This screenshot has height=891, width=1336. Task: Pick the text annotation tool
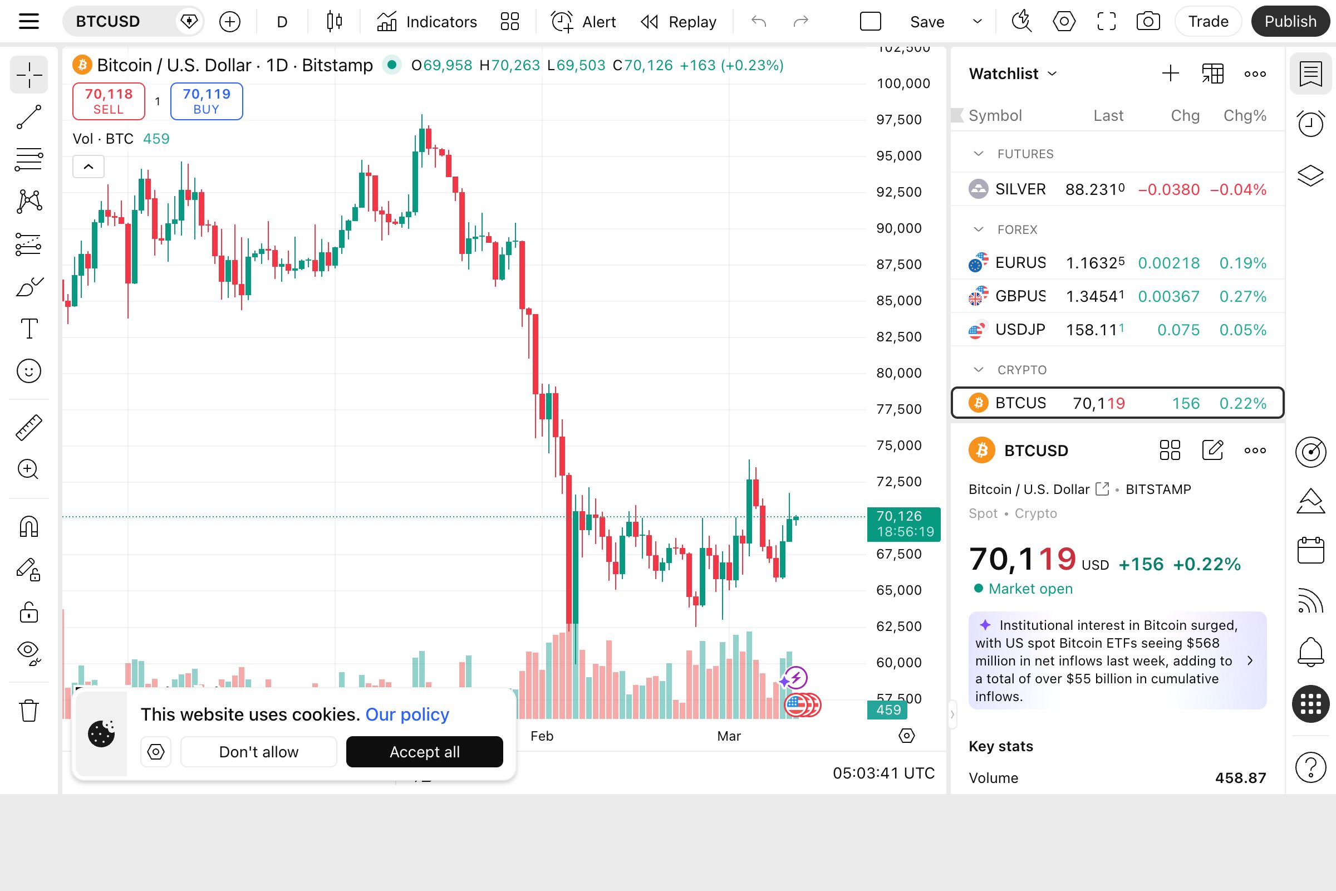[x=28, y=329]
